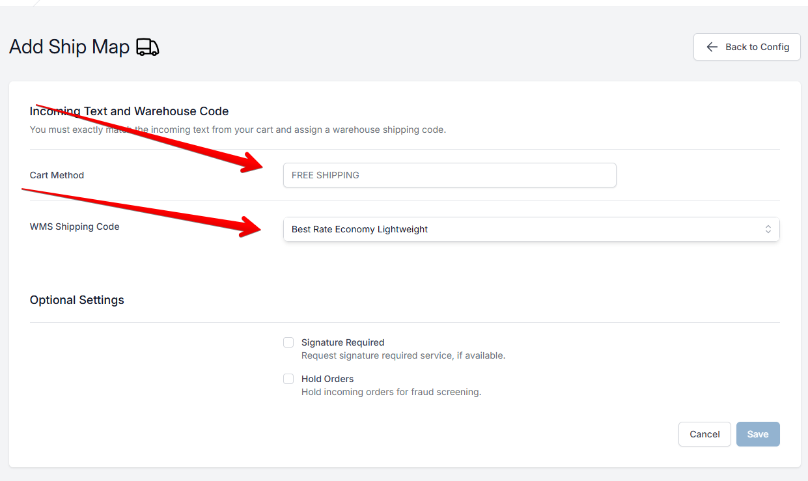Tick the Hold Orders checkbox

click(x=288, y=379)
